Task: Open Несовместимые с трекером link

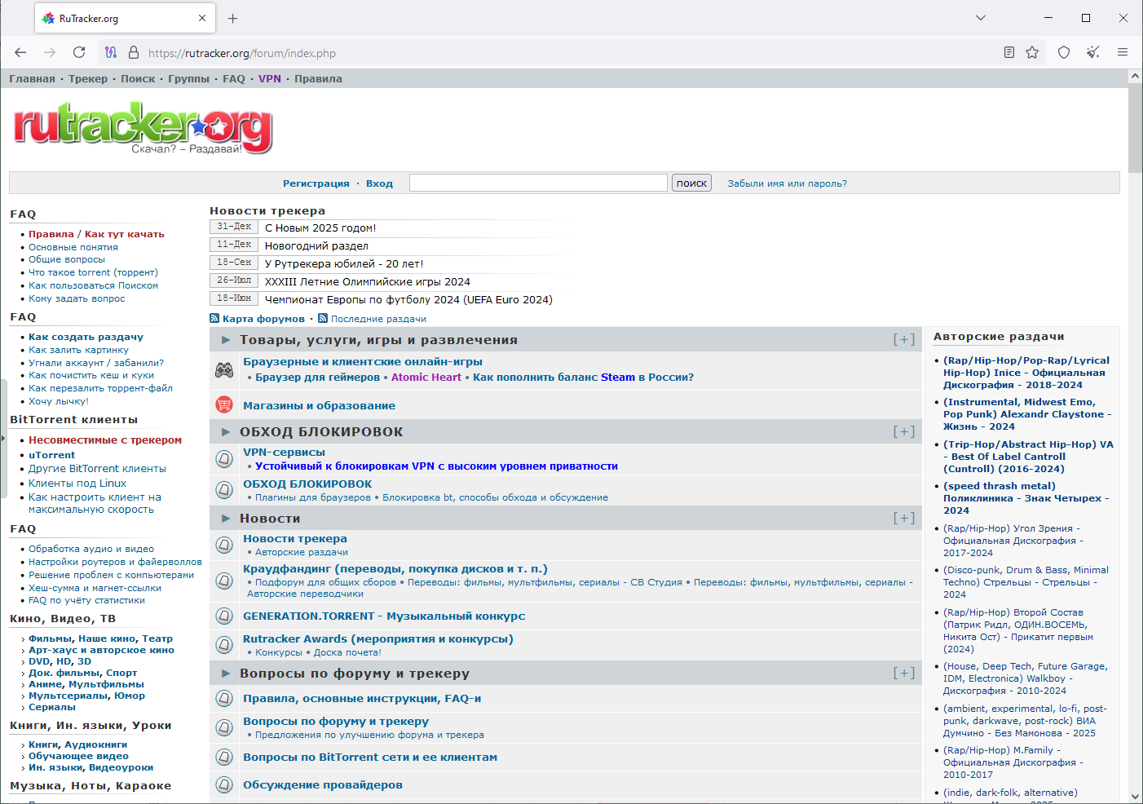Action: 105,440
